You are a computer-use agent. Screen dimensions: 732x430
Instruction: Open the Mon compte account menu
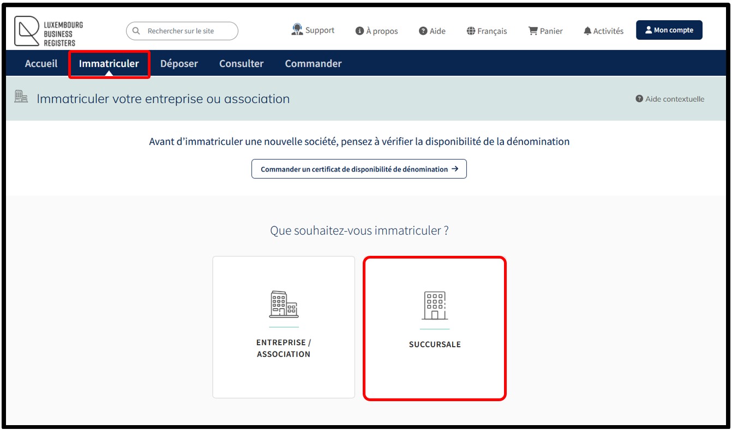tap(669, 30)
